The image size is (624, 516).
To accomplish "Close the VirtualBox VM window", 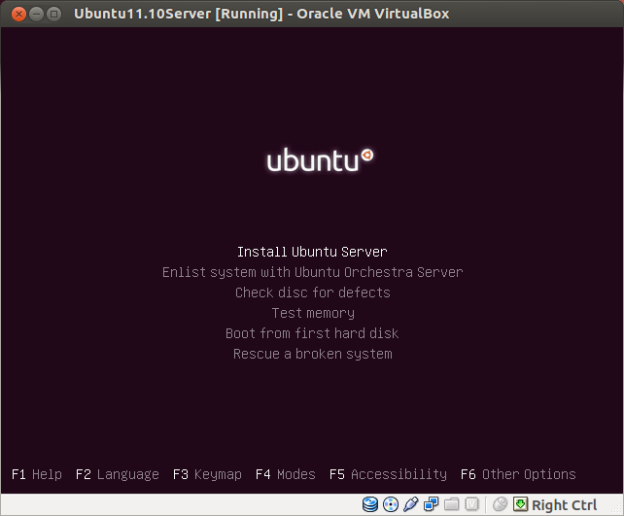I will [18, 15].
